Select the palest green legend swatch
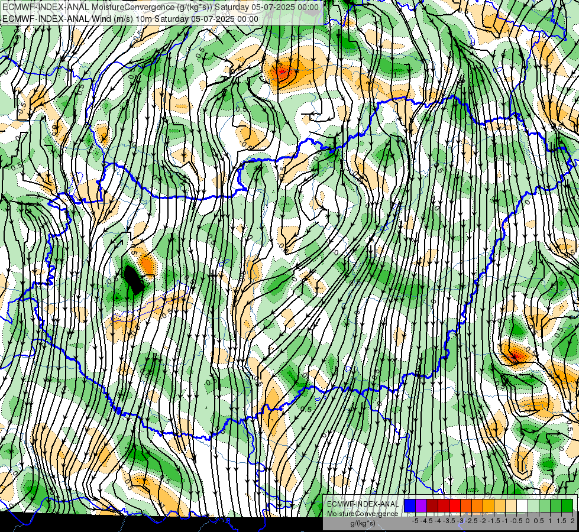579x532 pixels. click(533, 505)
